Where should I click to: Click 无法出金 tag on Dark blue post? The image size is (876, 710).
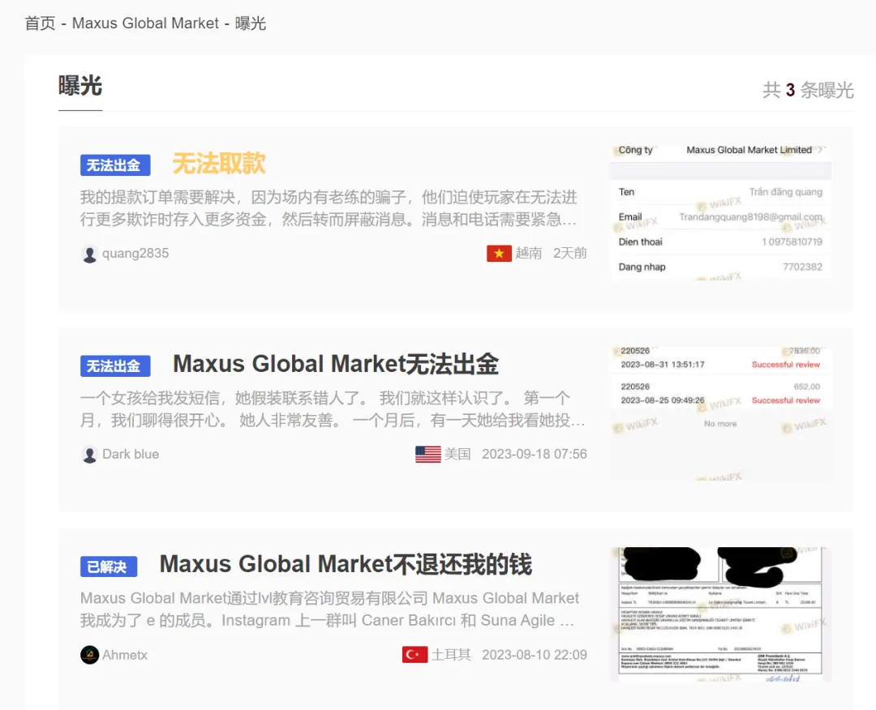pos(115,366)
